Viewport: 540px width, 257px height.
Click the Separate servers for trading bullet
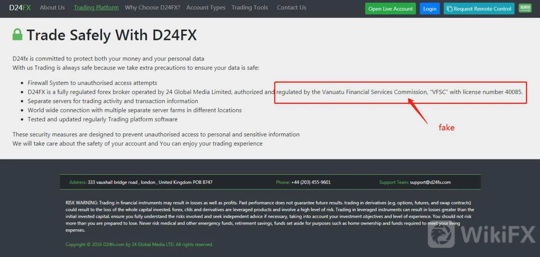coord(113,101)
